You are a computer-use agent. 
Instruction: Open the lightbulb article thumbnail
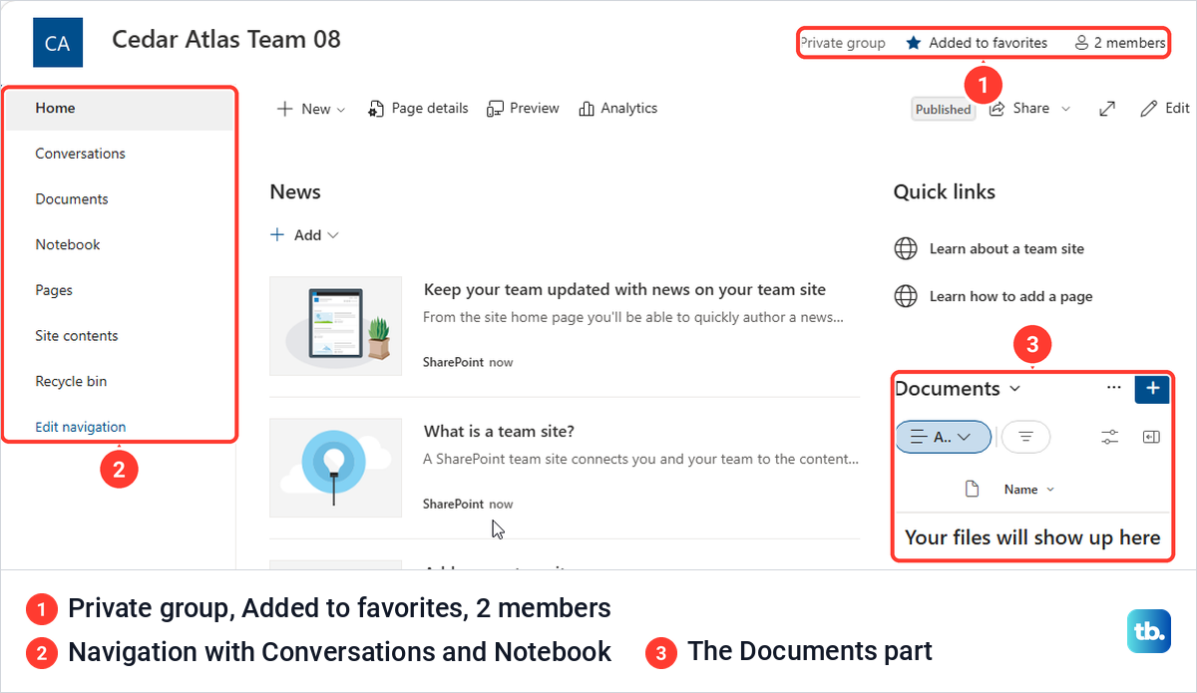[x=336, y=468]
